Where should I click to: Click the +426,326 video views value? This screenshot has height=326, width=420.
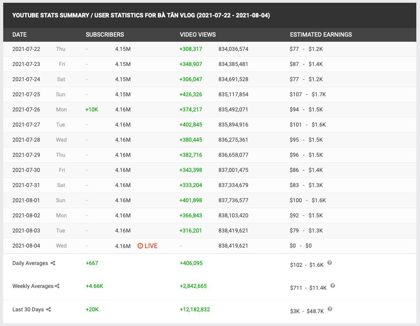pyautogui.click(x=190, y=94)
